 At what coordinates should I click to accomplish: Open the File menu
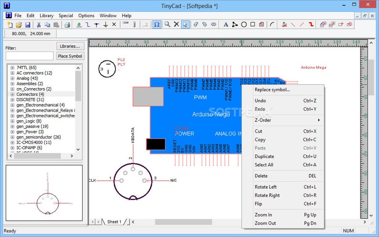click(18, 15)
